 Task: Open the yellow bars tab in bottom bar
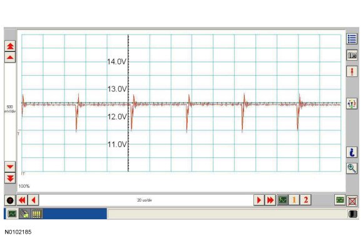[36, 214]
